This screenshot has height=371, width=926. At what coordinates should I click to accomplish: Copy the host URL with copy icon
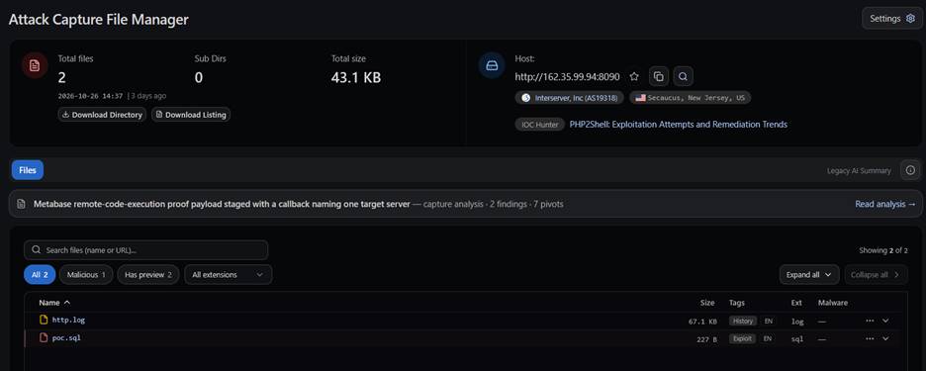click(659, 77)
